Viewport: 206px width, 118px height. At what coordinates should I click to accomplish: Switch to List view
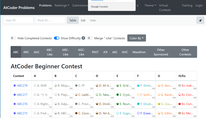point(83,20)
